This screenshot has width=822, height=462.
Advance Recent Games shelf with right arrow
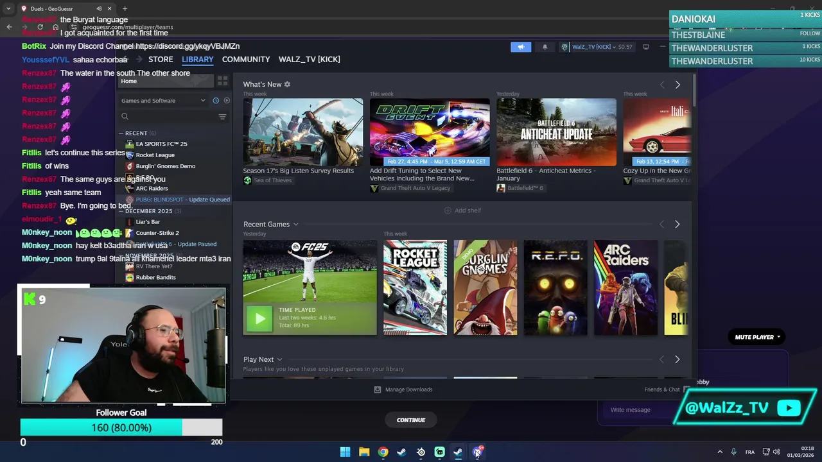coord(677,224)
